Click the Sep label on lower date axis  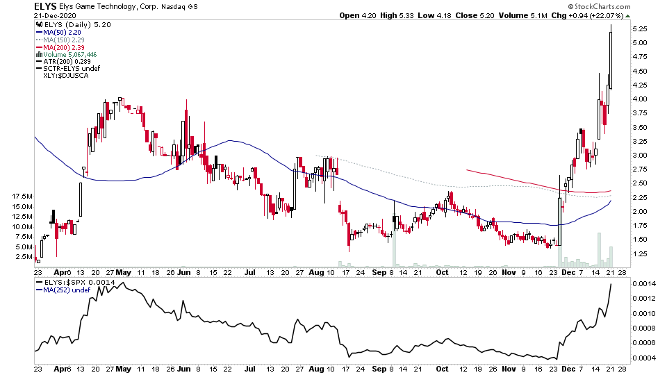click(x=379, y=369)
